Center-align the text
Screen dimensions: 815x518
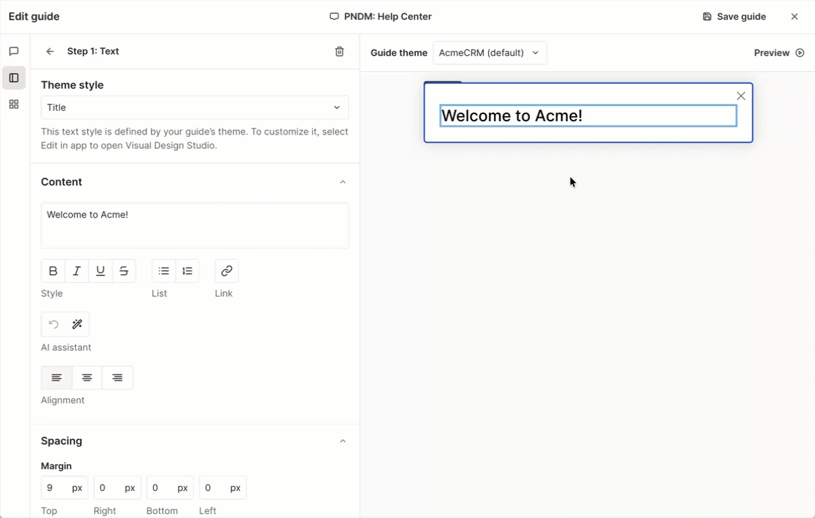[87, 378]
